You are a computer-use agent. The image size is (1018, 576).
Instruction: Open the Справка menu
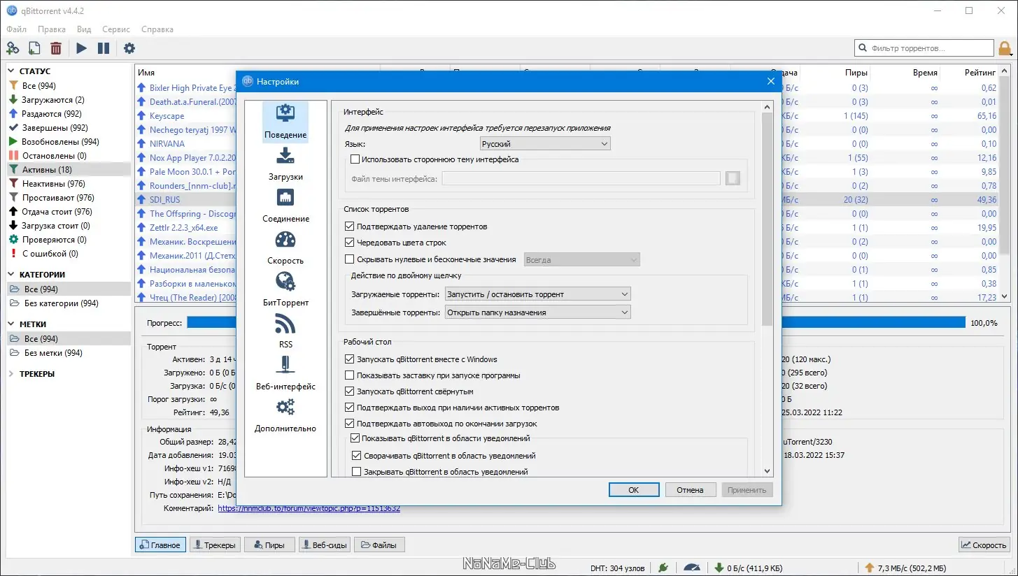click(157, 29)
